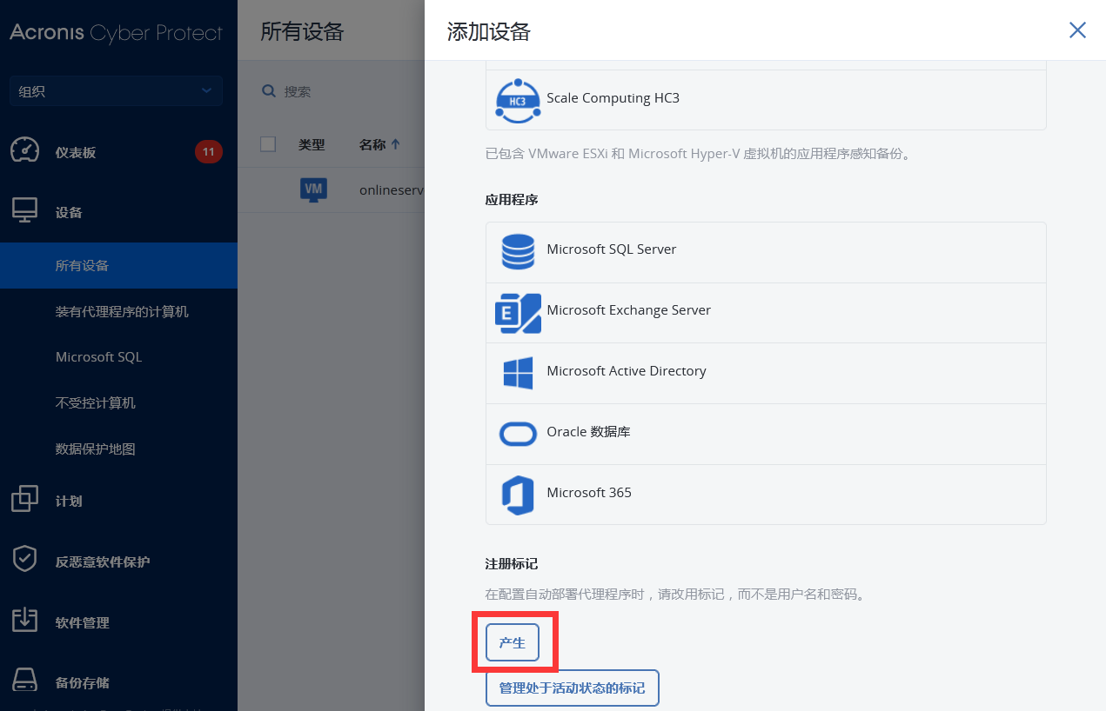The height and width of the screenshot is (711, 1106).
Task: Click the devices monitor icon in sidebar
Action: pyautogui.click(x=24, y=210)
